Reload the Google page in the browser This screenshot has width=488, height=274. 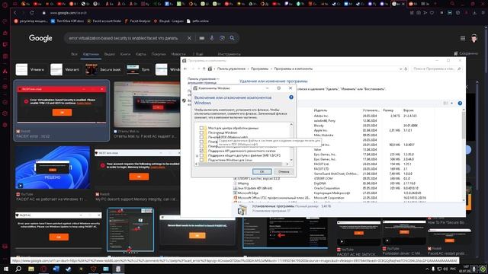point(32,13)
